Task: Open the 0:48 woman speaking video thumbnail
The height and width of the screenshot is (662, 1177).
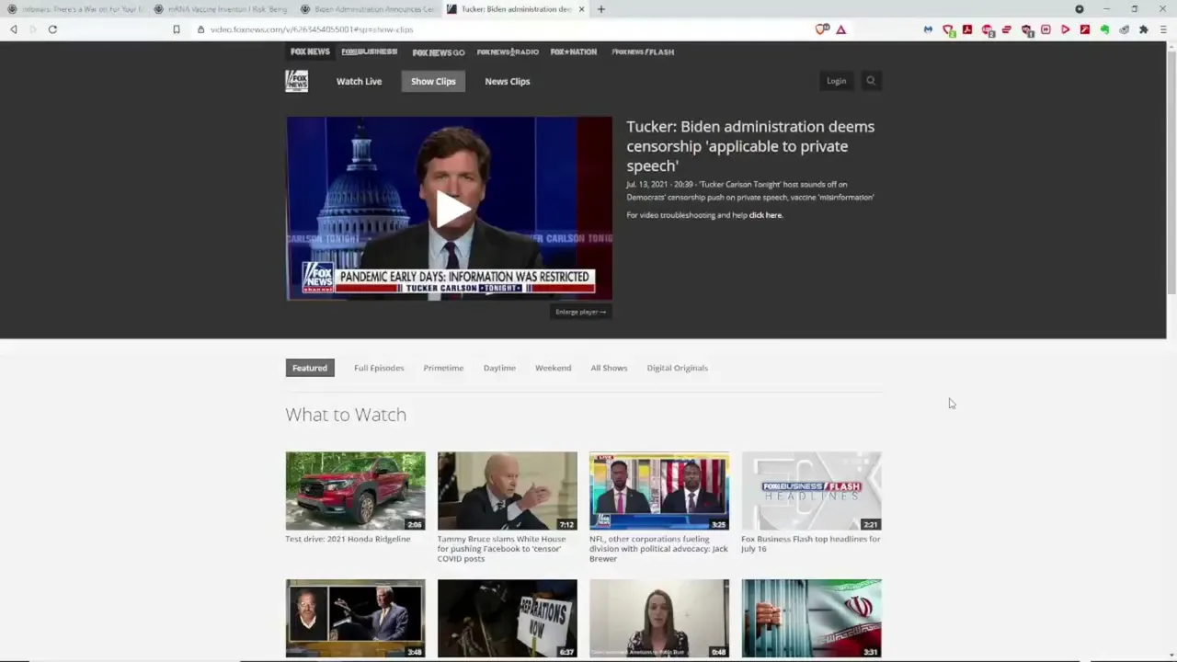Action: coord(659,619)
